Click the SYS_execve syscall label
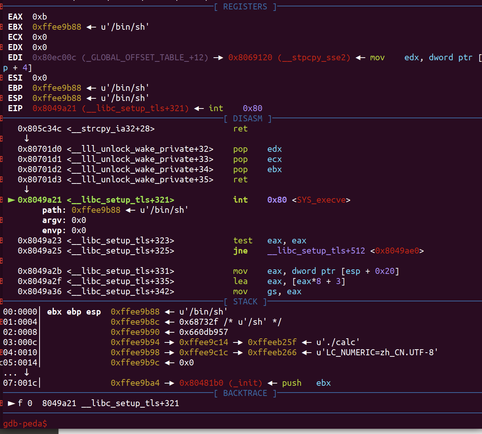482x434 pixels. 321,200
